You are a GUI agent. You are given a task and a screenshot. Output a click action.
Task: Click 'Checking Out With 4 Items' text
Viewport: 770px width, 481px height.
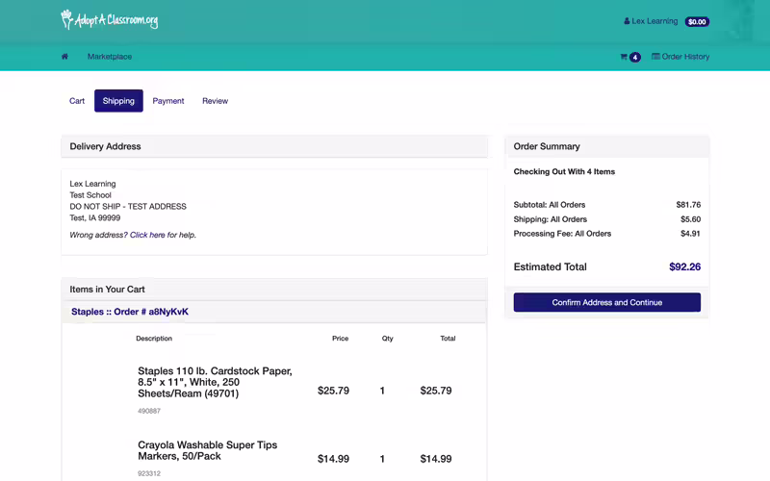564,171
